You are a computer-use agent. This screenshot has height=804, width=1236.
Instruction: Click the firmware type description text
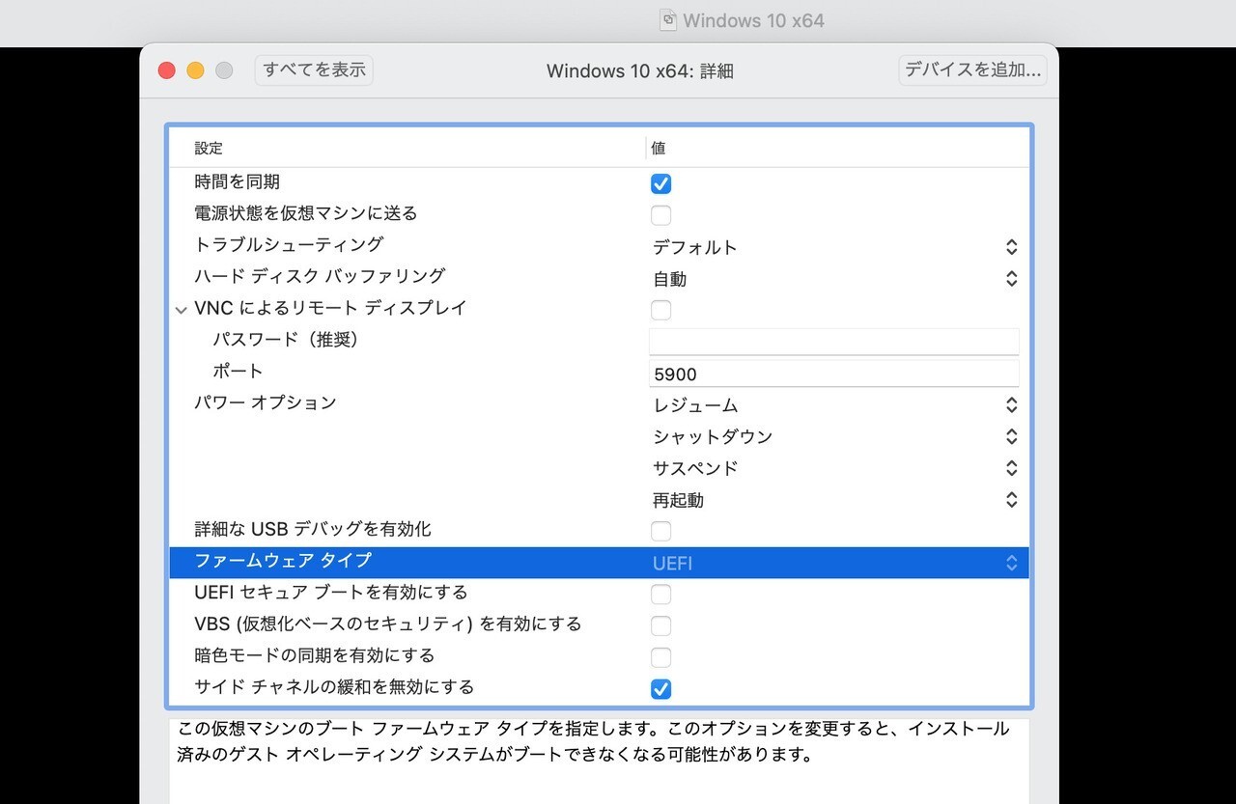(x=593, y=741)
